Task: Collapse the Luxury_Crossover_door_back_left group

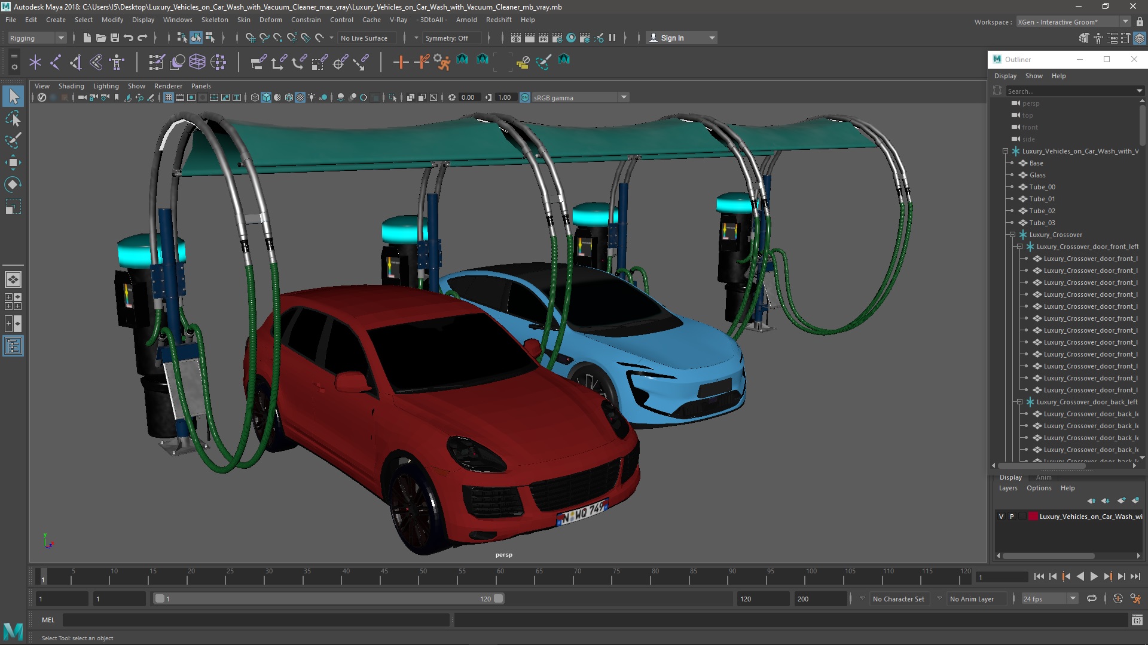Action: pos(1019,402)
